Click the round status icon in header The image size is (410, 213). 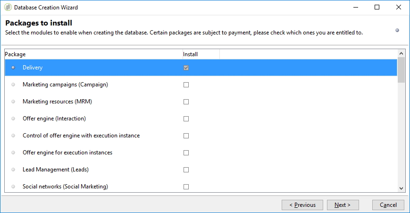click(397, 30)
